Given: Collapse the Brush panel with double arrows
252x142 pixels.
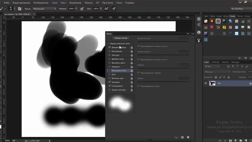Looking at the screenshot, I should tap(188, 34).
